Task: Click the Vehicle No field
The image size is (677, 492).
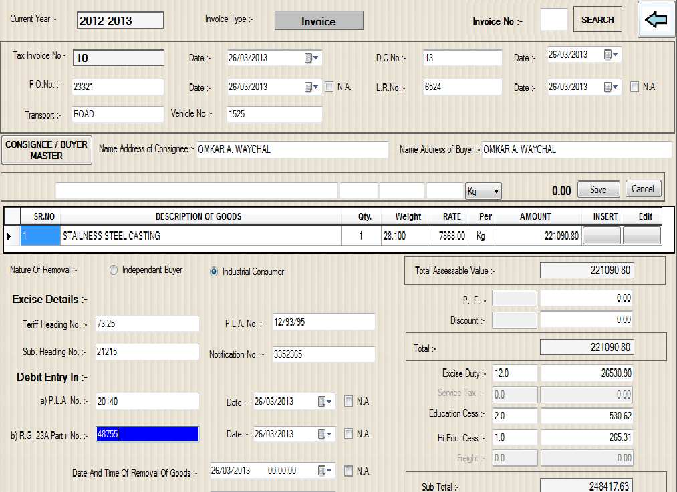Action: click(275, 114)
